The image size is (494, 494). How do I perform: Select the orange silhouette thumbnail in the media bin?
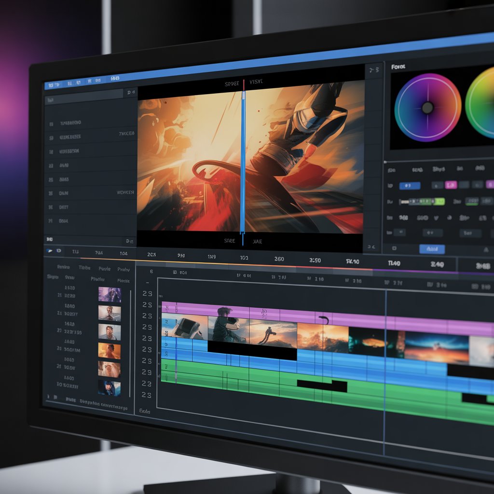[110, 351]
